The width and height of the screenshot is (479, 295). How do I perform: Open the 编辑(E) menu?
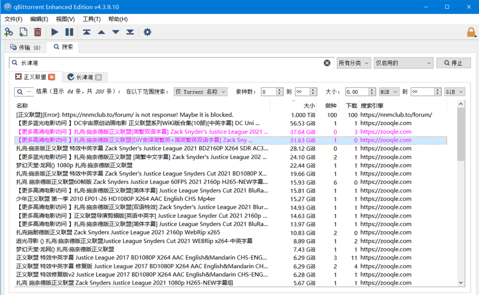pos(39,19)
